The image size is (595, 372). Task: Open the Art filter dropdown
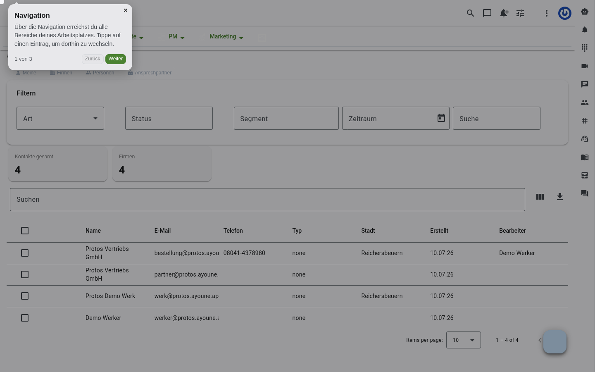[60, 118]
